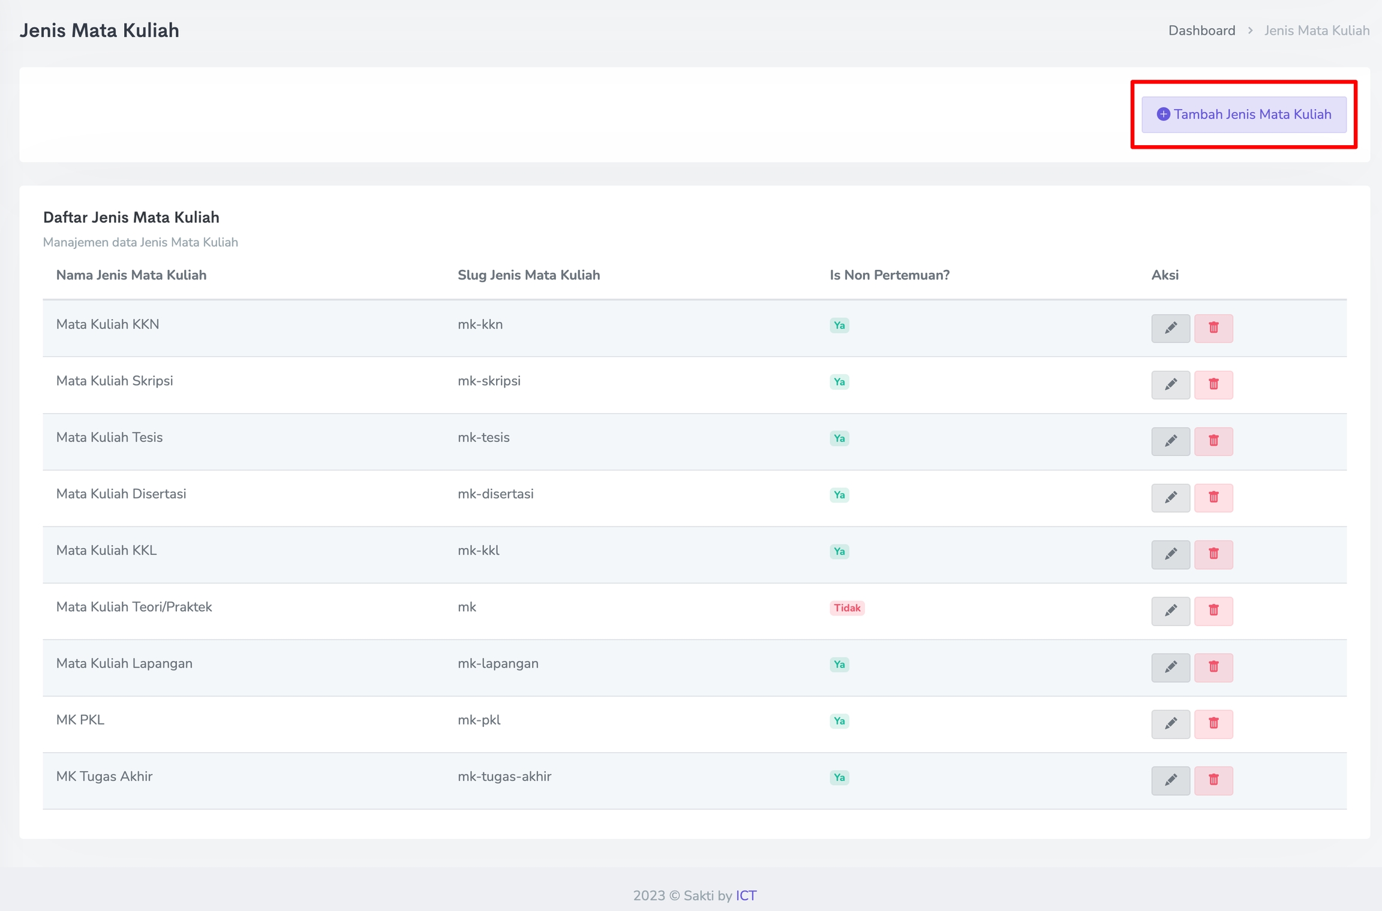Open the Dashboard breadcrumb link
This screenshot has width=1382, height=911.
1201,31
